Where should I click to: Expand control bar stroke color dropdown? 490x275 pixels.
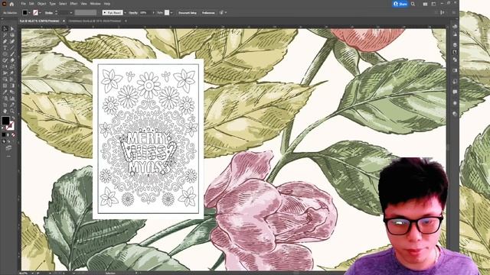[40, 13]
